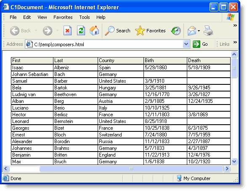Open the Help menu
The width and height of the screenshot is (247, 191).
(101, 17)
